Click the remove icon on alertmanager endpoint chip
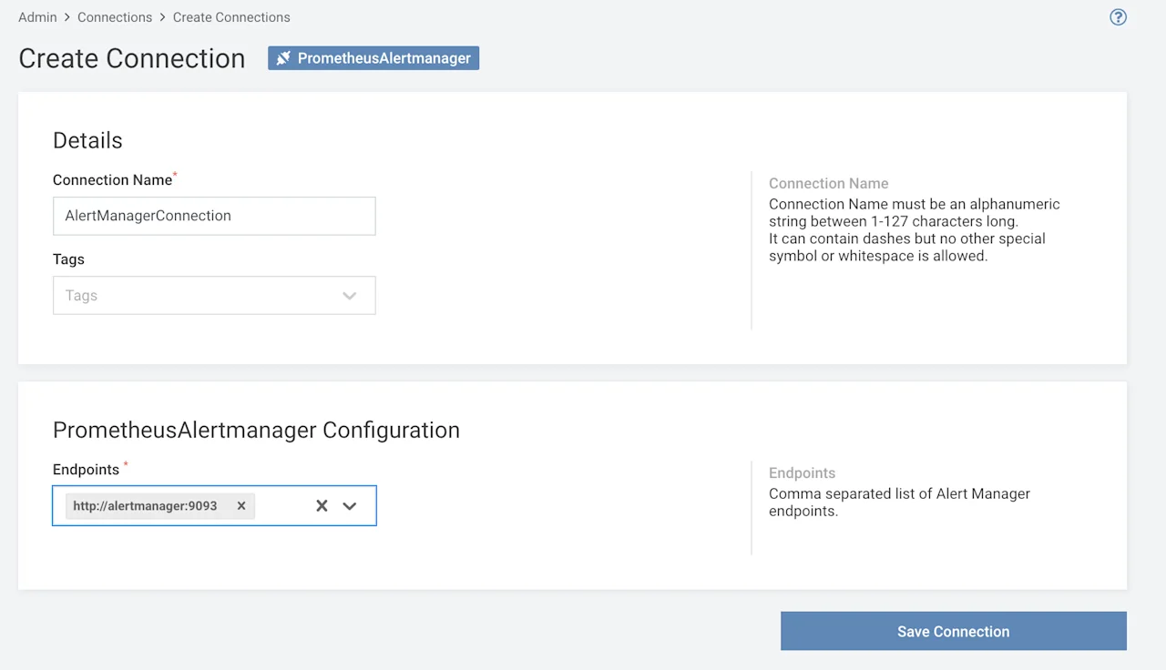The image size is (1166, 670). coord(240,506)
